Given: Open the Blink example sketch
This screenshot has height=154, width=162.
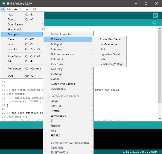Looking at the screenshot, I should (109, 49).
